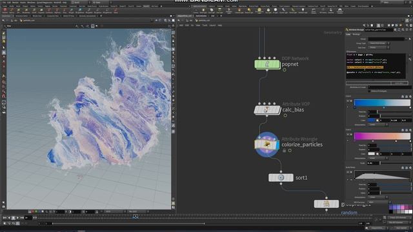Open the Layout menu in network editor
Viewport: 413px width, 232px height.
pyautogui.click(x=212, y=25)
